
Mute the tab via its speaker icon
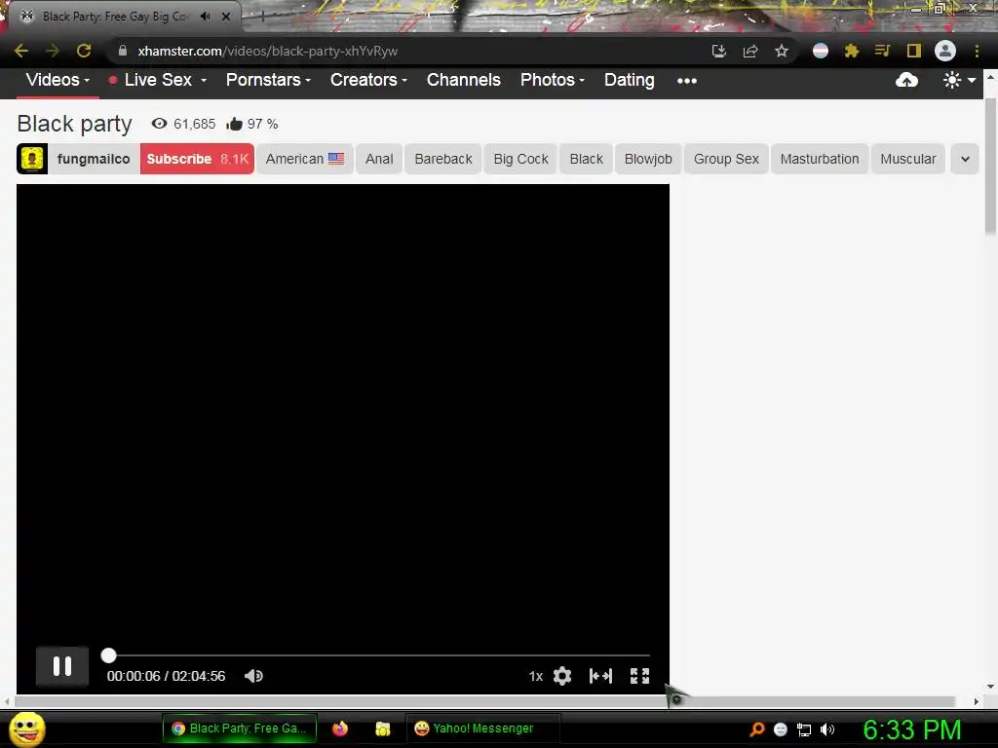tap(205, 17)
